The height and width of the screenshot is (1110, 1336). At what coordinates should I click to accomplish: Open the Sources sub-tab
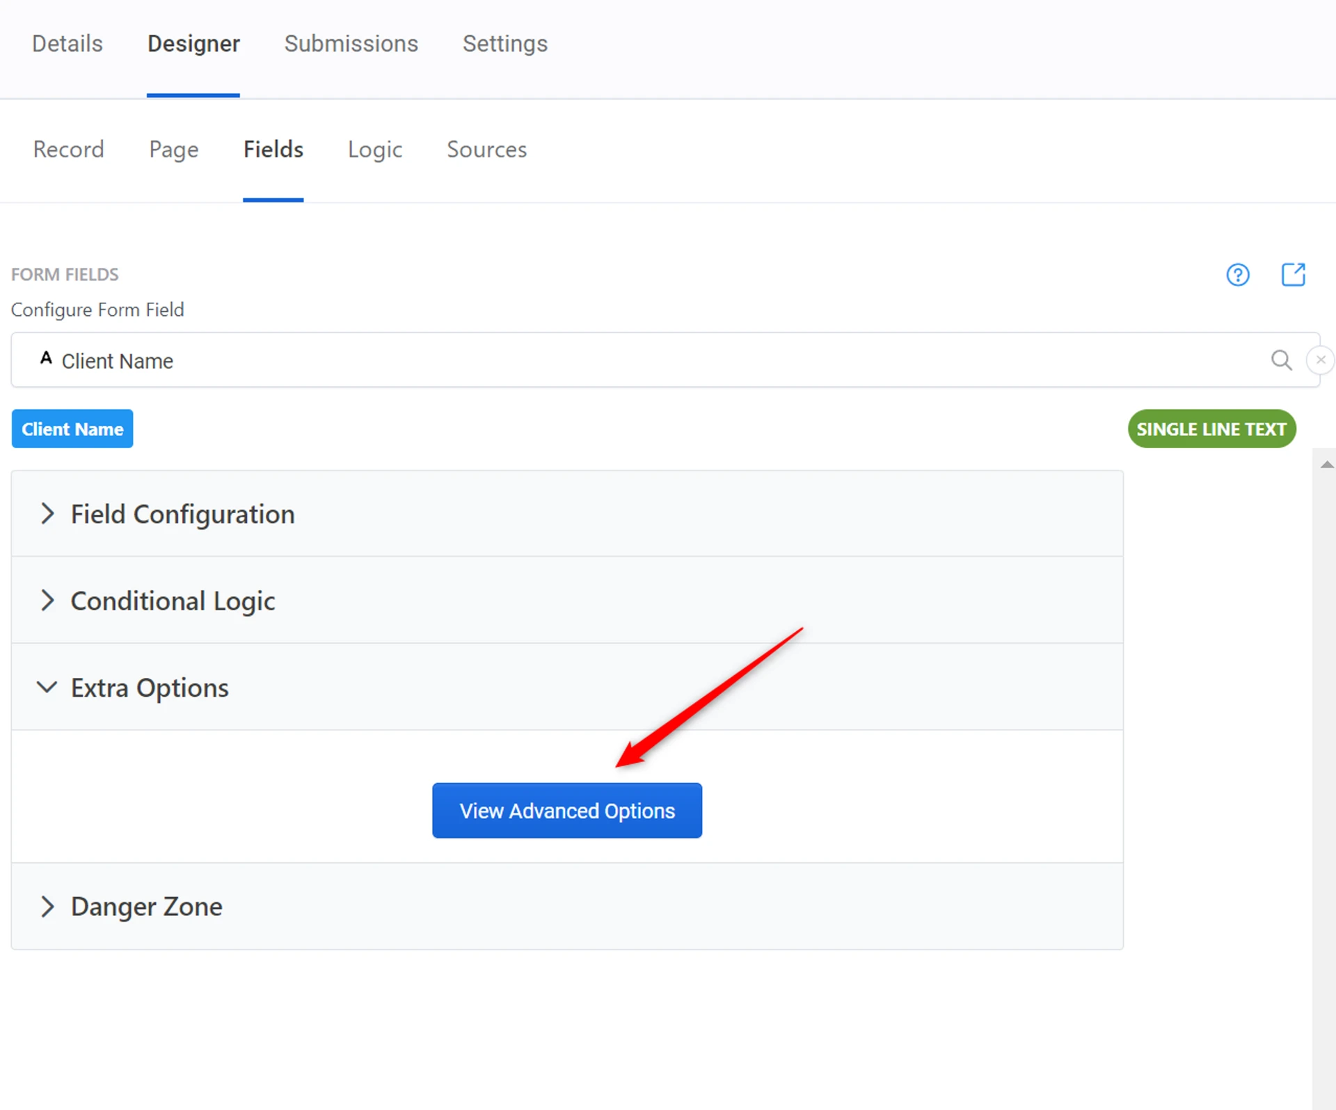486,150
